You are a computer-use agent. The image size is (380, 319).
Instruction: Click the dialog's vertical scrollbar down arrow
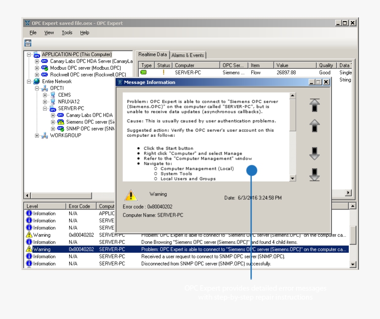[293, 178]
